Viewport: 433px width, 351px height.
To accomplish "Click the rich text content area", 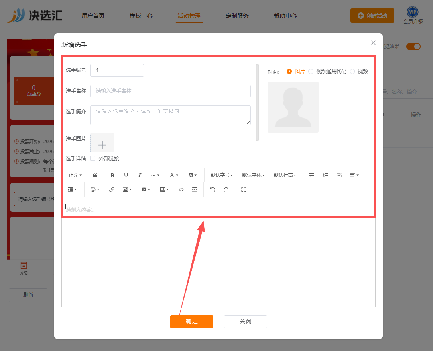I will [x=218, y=252].
